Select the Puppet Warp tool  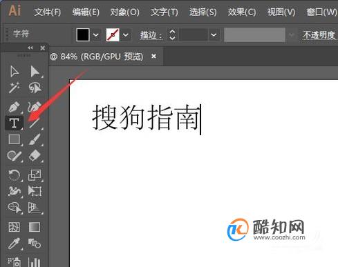pyautogui.click(x=14, y=191)
